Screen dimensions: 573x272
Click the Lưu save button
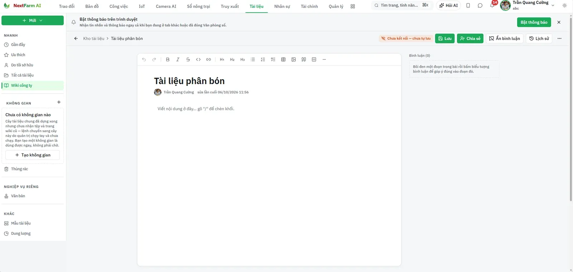point(445,39)
